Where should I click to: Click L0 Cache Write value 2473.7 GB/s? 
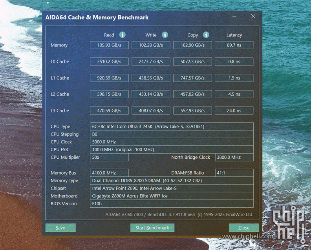click(x=151, y=62)
